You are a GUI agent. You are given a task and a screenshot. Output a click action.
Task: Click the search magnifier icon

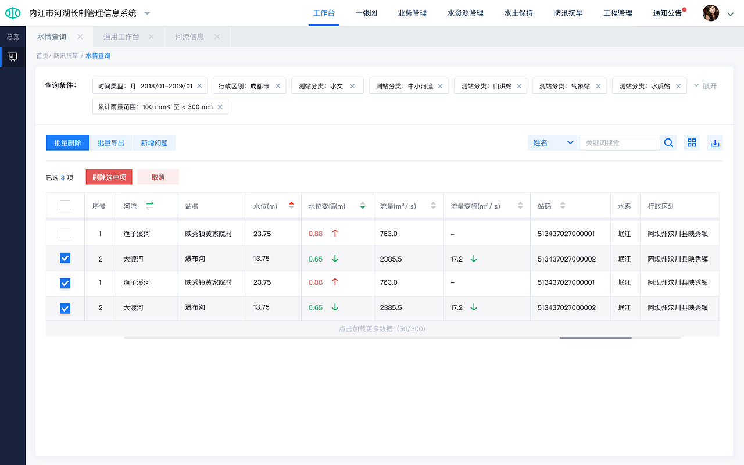click(668, 142)
